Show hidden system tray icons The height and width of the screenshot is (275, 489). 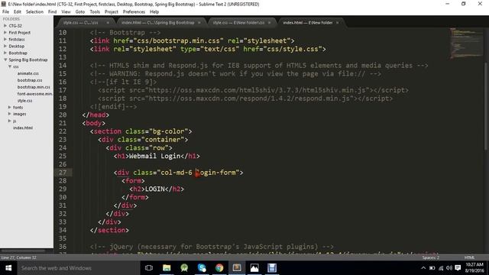tap(423, 268)
